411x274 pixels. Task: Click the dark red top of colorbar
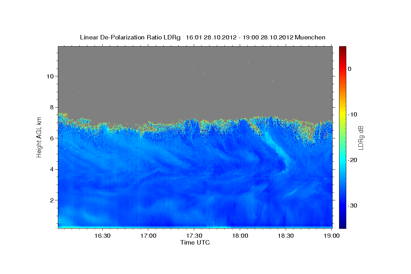[342, 49]
